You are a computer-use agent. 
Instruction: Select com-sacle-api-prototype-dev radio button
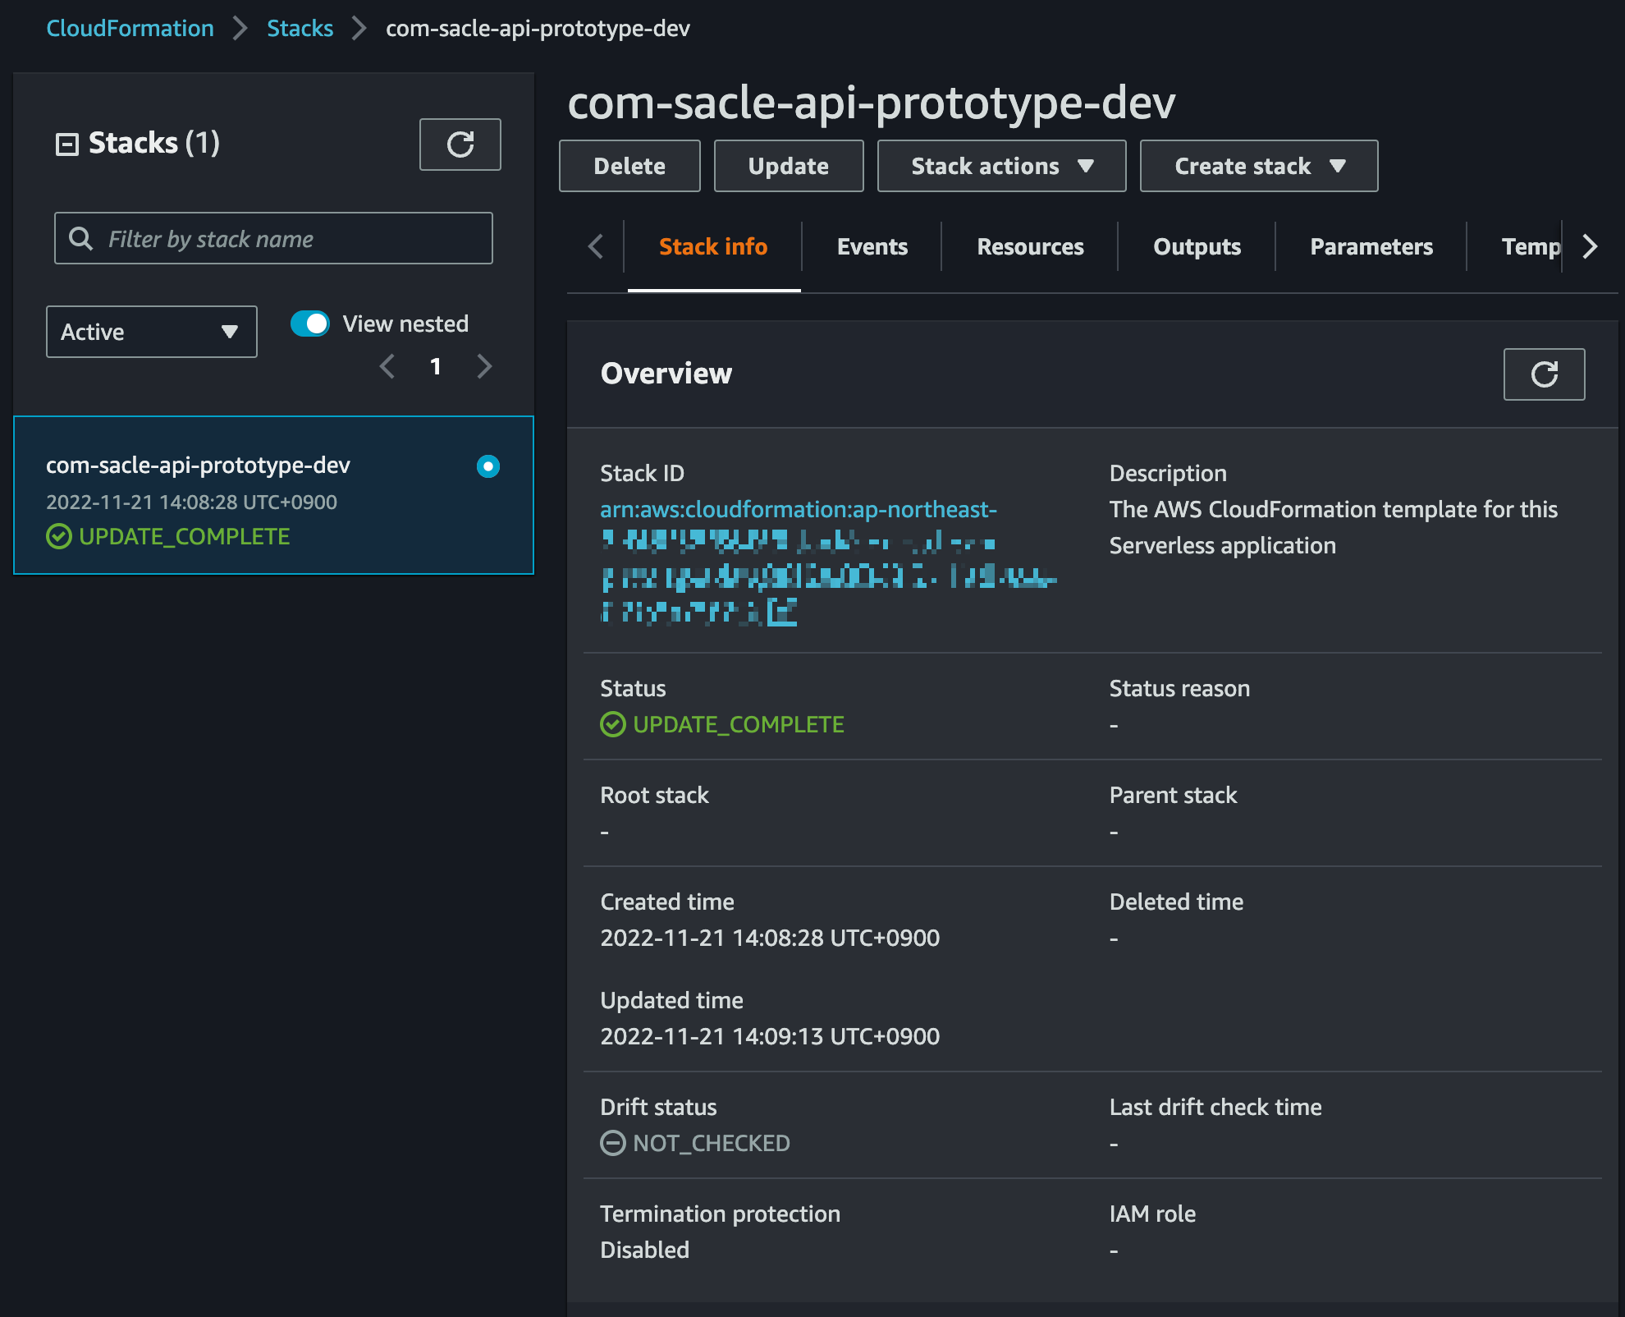[487, 466]
